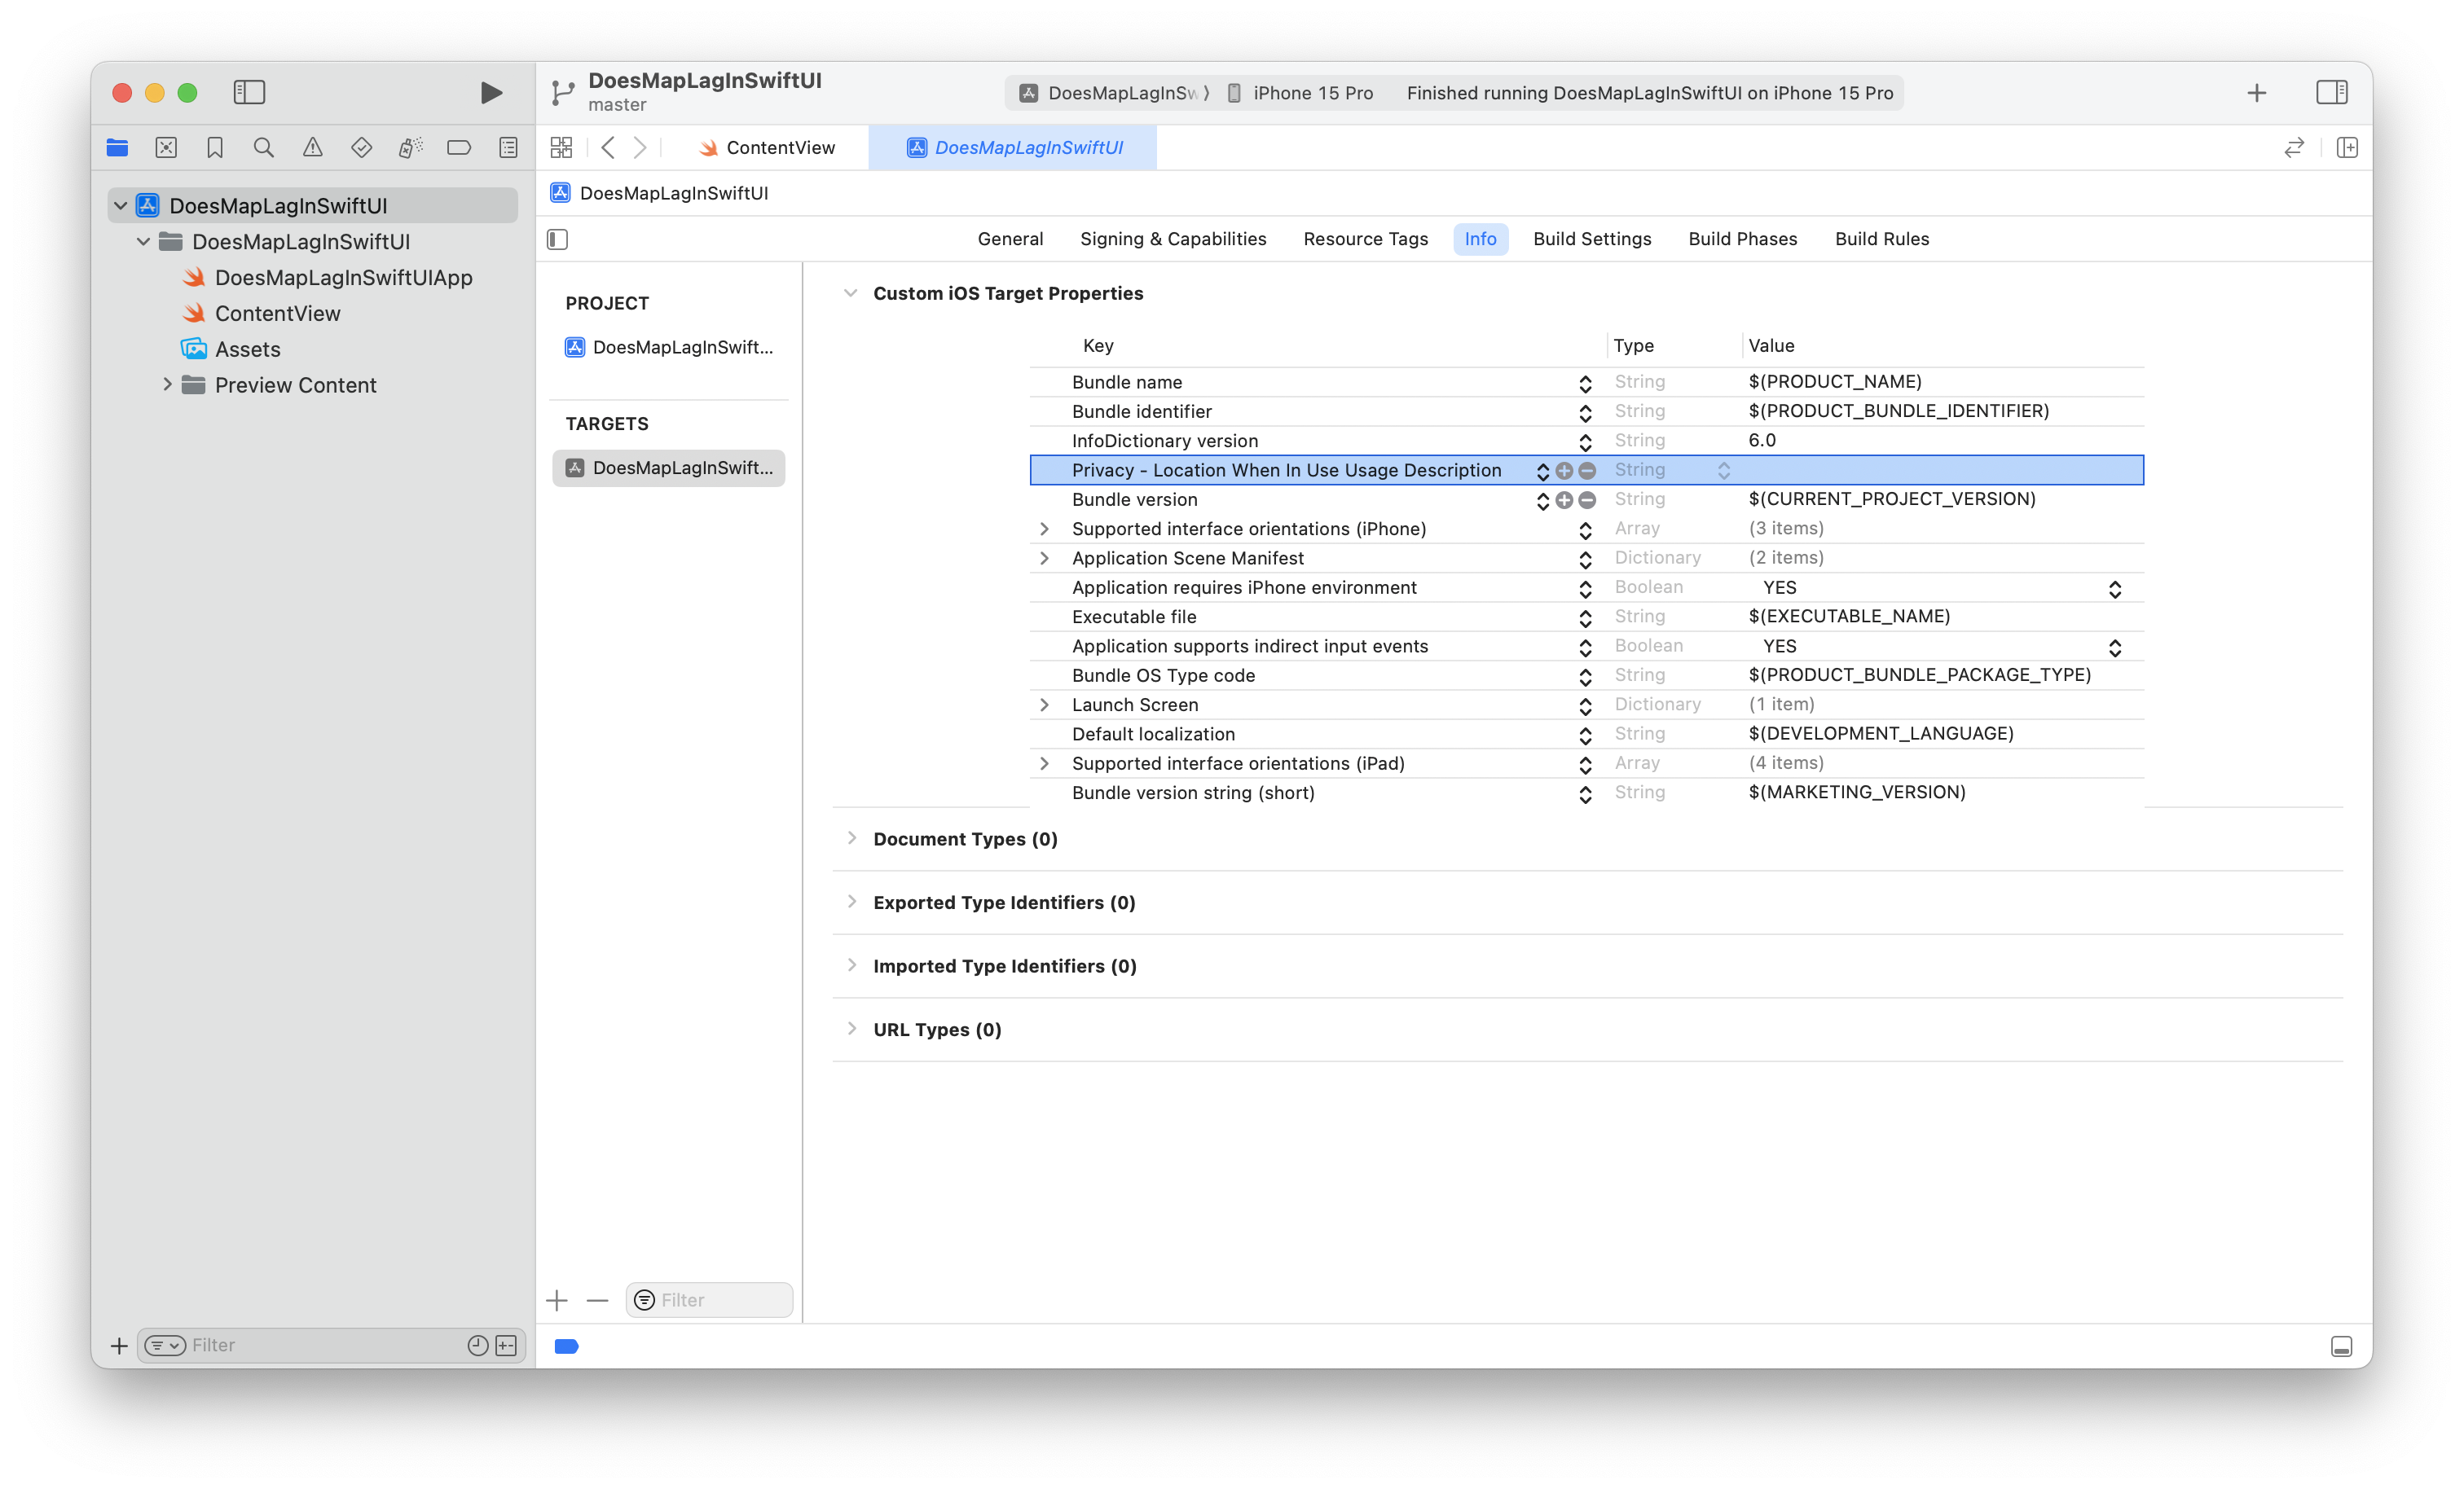Screen dimensions: 2464x1489
Task: Expand the Launch Screen dictionary row
Action: coord(1044,705)
